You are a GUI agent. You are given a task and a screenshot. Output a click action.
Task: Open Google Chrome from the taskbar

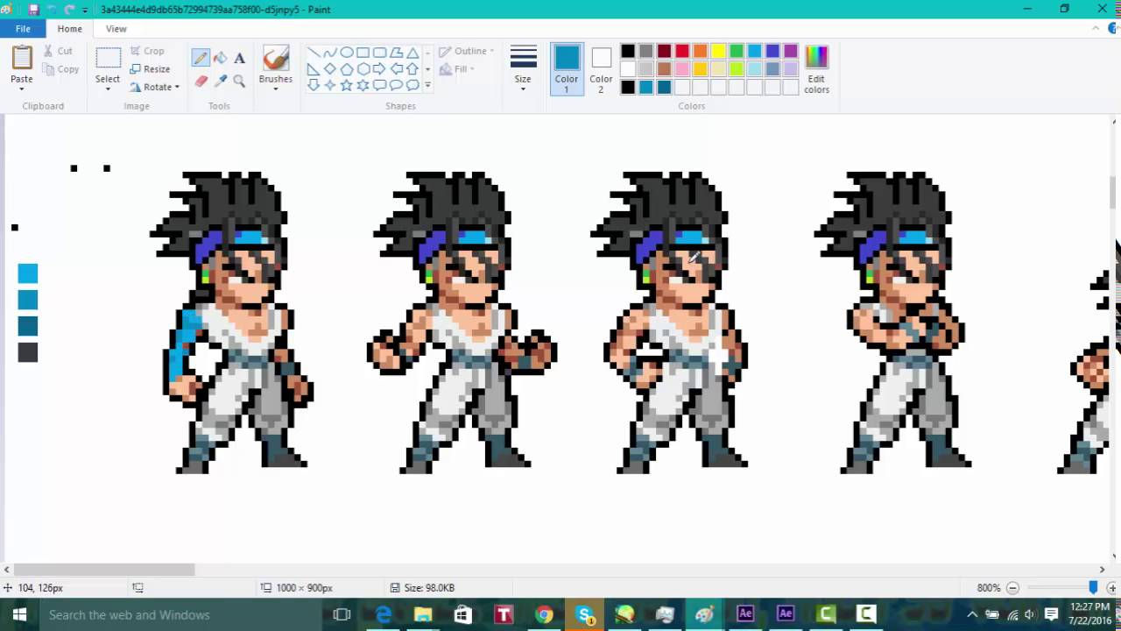544,614
